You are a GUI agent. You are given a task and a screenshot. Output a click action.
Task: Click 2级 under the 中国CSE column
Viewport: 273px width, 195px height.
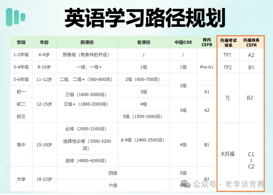183,85
